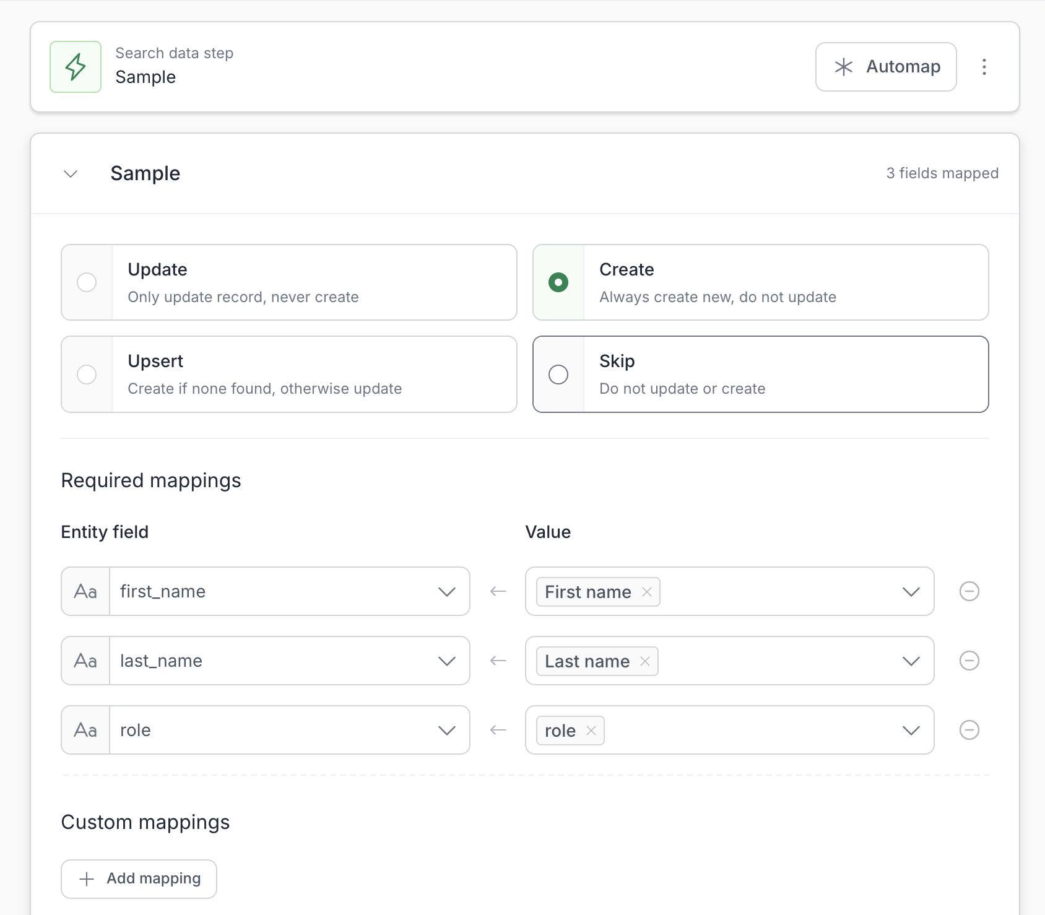Image resolution: width=1045 pixels, height=915 pixels.
Task: Collapse the Sample section chevron
Action: tap(71, 174)
